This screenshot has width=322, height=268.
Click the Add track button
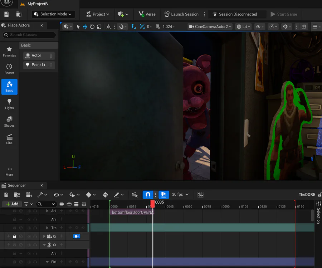[12, 204]
